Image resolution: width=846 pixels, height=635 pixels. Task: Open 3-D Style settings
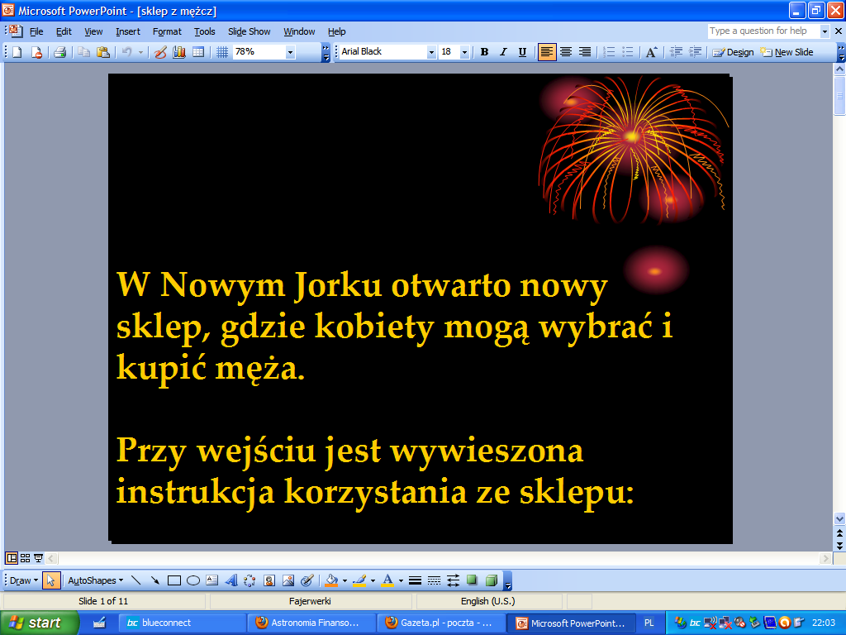491,580
